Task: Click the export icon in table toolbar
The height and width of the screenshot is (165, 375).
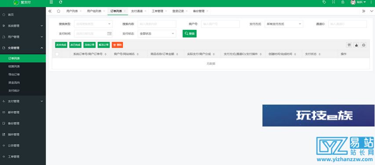Action: [357, 45]
